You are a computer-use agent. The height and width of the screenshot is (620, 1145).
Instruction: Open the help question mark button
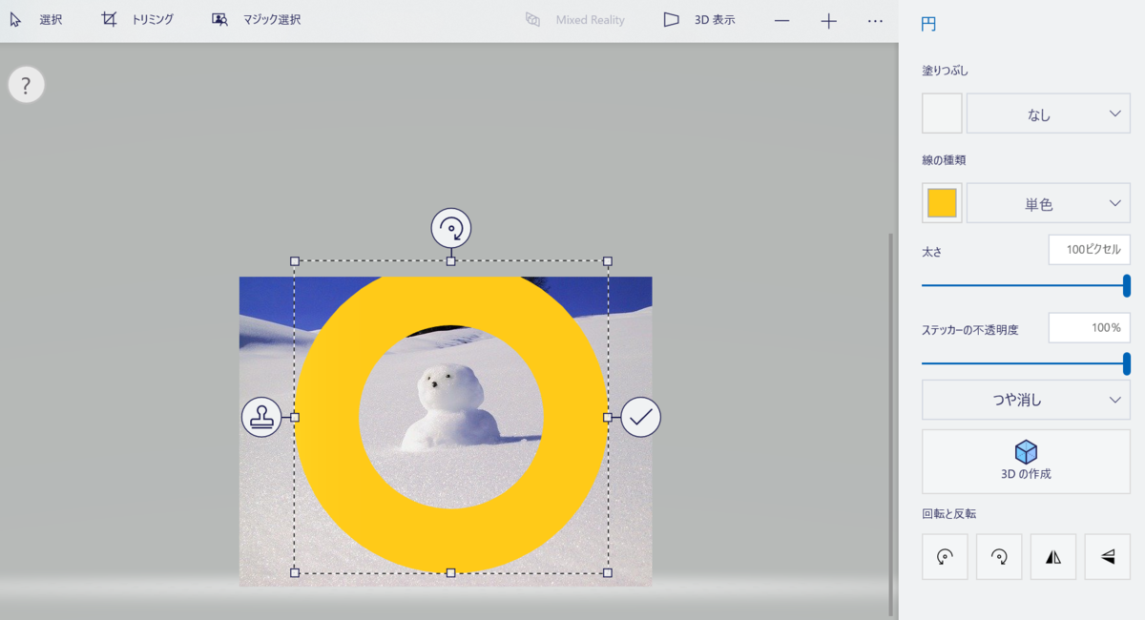pos(26,86)
